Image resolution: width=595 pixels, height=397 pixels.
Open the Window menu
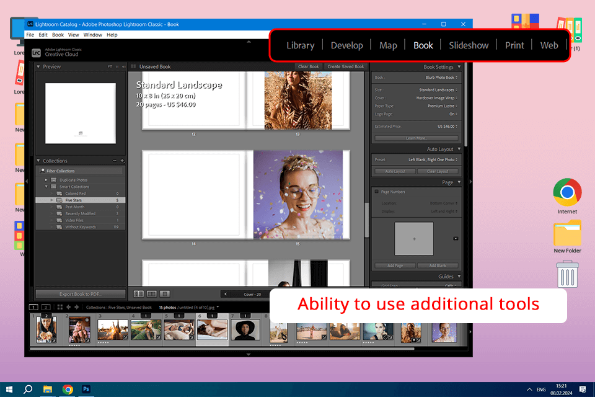click(92, 35)
